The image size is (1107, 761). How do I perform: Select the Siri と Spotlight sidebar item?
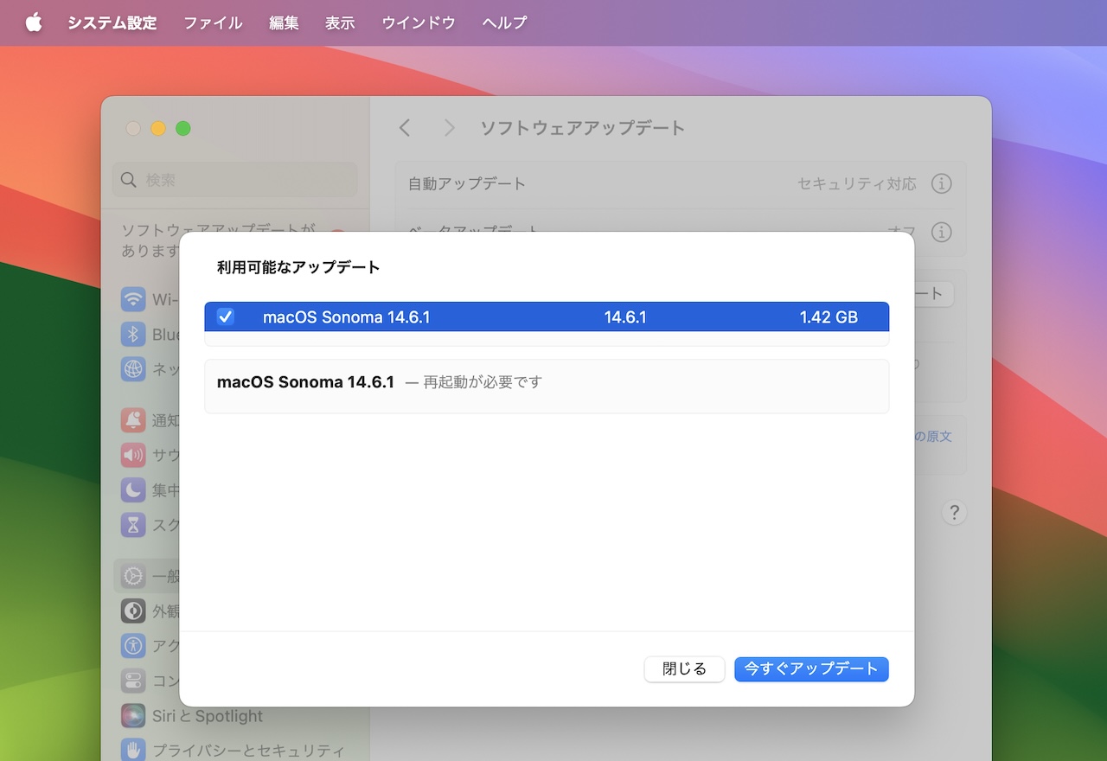click(x=208, y=716)
